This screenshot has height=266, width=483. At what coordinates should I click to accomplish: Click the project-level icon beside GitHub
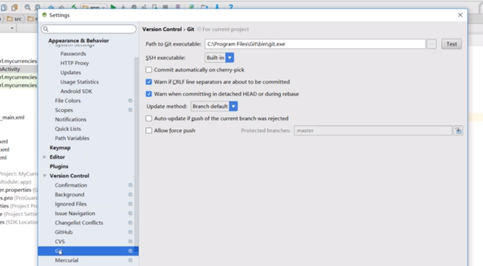tap(130, 232)
